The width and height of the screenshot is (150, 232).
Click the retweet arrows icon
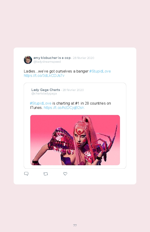46,174
